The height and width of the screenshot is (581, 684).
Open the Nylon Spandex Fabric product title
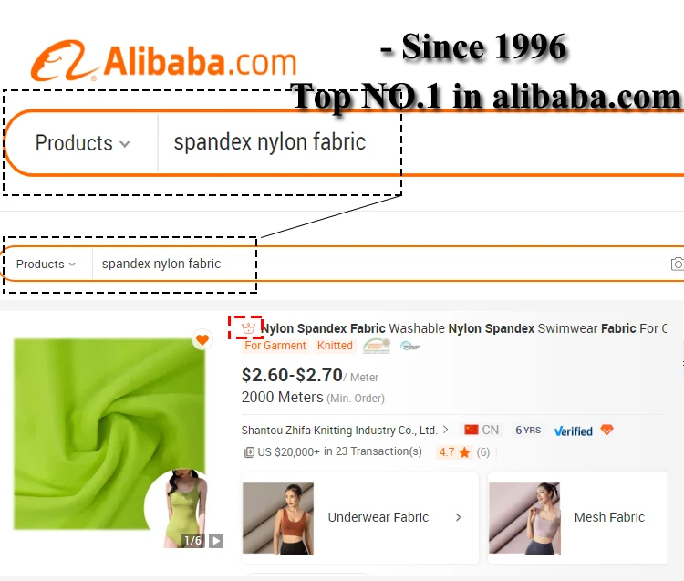463,328
